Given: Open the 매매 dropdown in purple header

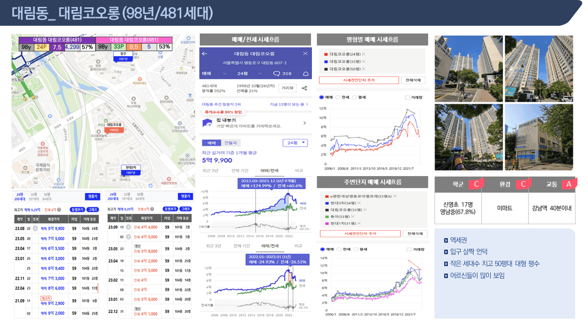Looking at the screenshot, I should (215, 74).
